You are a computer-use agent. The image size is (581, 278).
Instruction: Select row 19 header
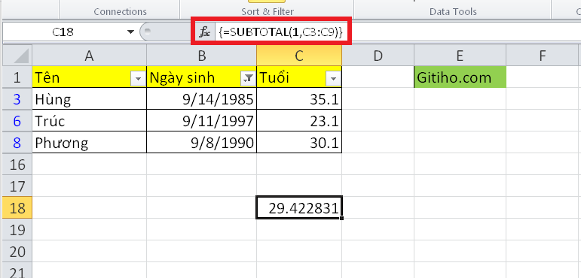[x=17, y=230]
